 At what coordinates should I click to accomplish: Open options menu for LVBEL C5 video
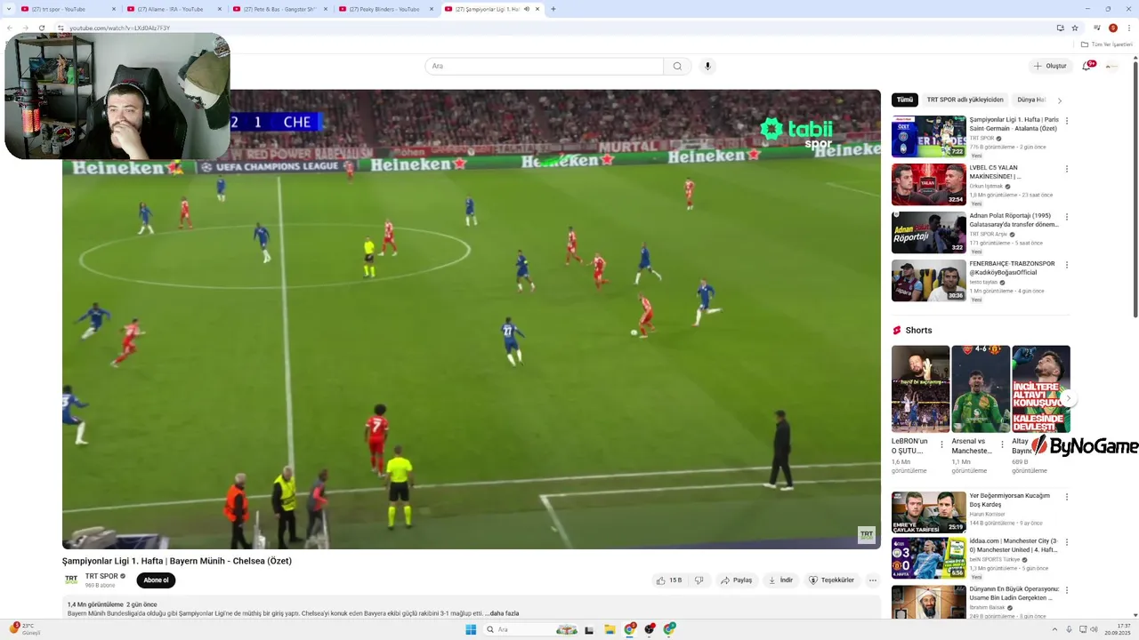click(x=1067, y=169)
